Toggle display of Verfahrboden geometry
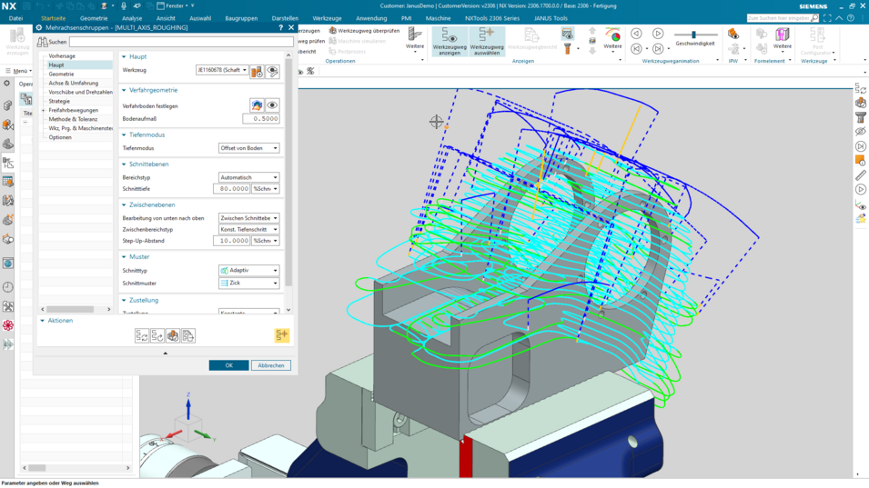Image resolution: width=869 pixels, height=488 pixels. coord(272,105)
